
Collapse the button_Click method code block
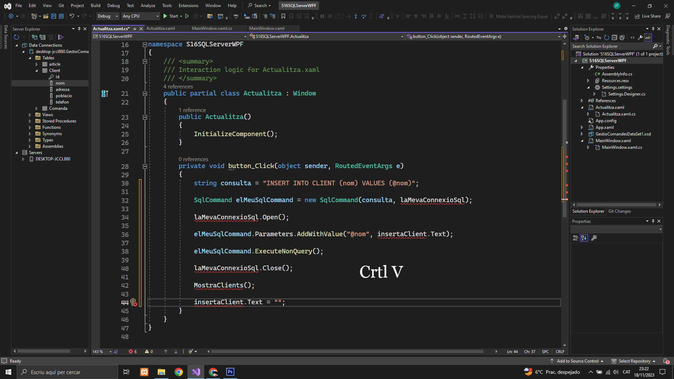[145, 166]
